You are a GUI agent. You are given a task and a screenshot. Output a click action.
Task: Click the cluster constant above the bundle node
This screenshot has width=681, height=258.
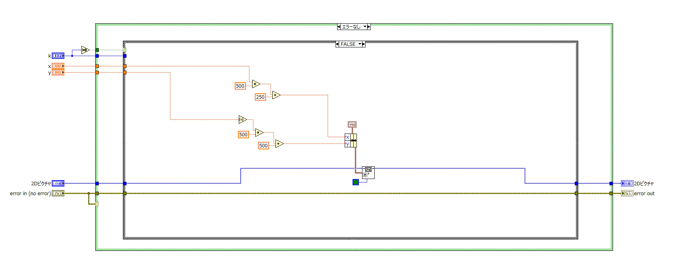[x=352, y=124]
